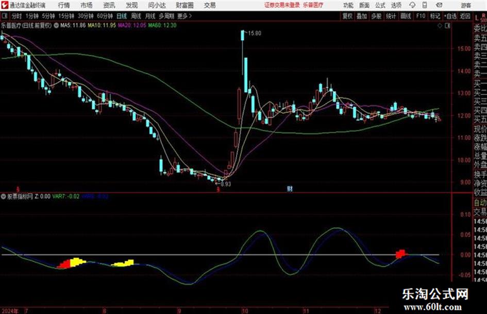Click month 8 on the time axis
The height and width of the screenshot is (314, 487).
coord(105,310)
